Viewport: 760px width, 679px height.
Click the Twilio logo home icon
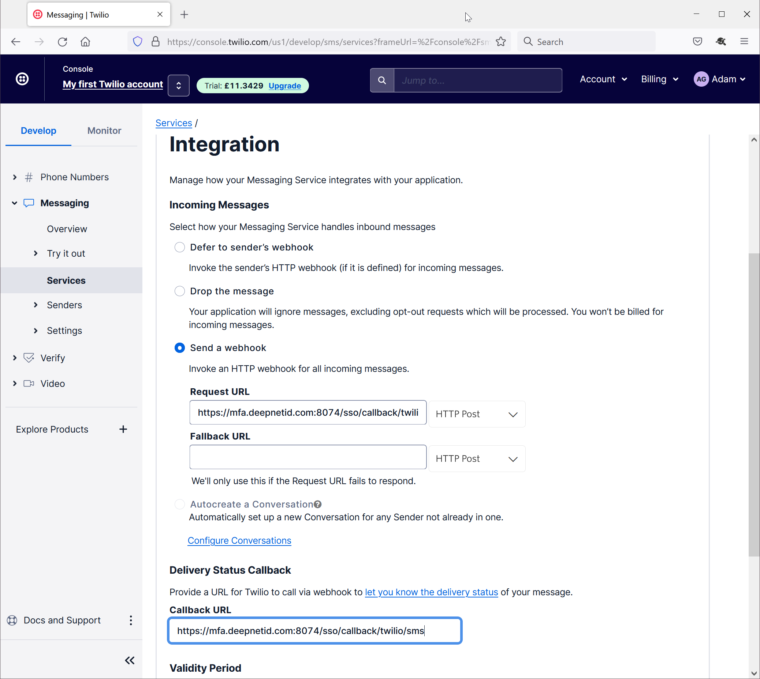(22, 79)
